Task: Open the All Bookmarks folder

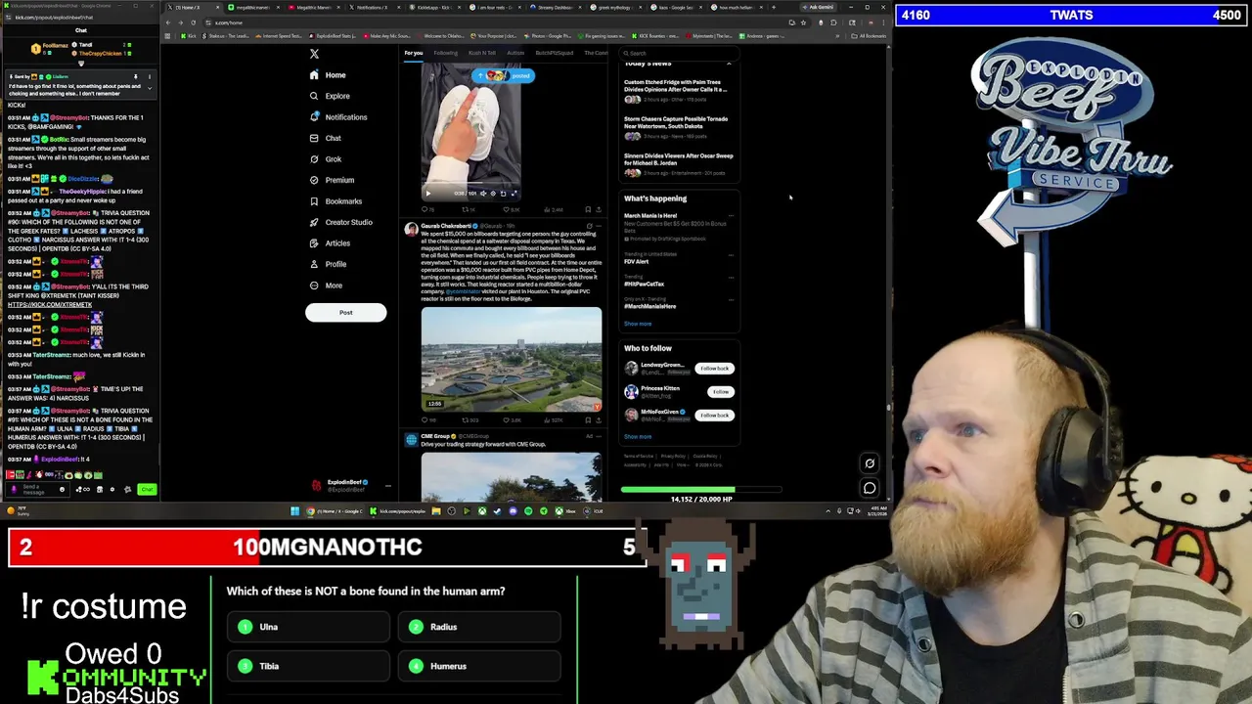Action: 869,36
